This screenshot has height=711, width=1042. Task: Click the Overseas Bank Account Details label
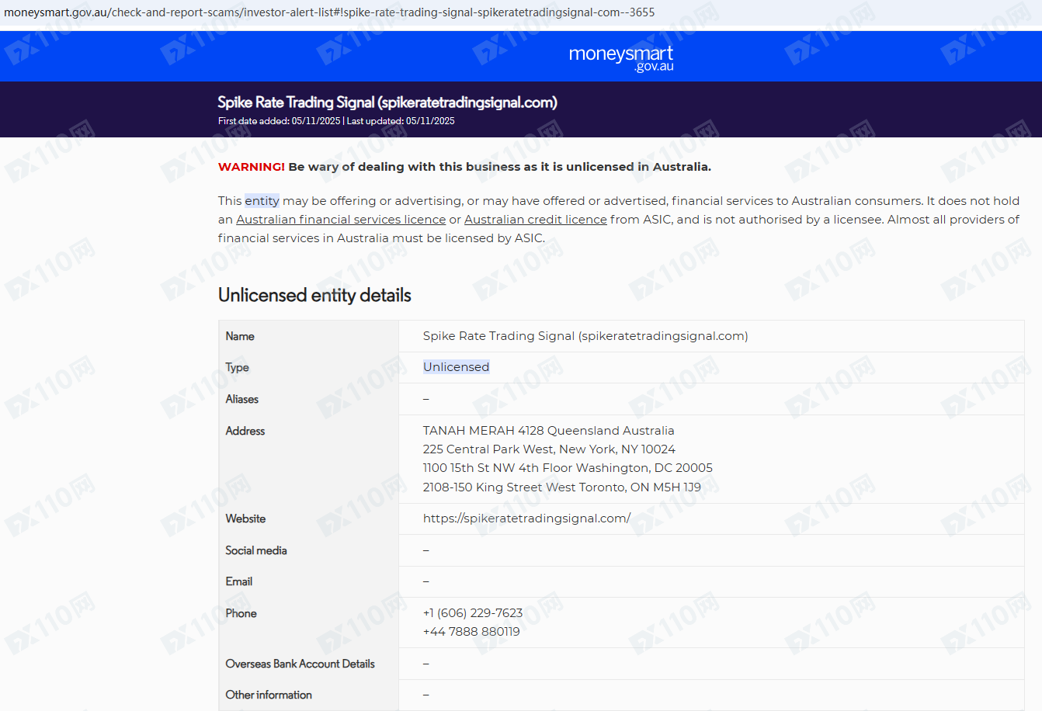pos(300,664)
